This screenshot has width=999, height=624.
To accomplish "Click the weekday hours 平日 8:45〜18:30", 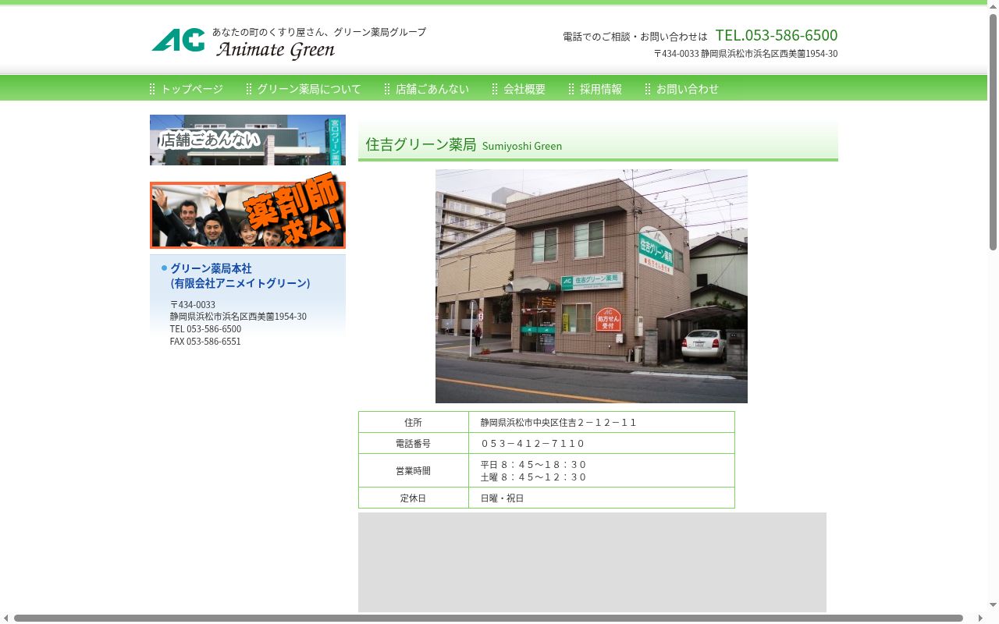I will pos(533,465).
